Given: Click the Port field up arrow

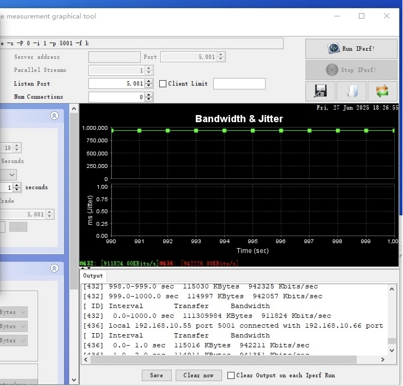Looking at the screenshot, I should coord(220,55).
